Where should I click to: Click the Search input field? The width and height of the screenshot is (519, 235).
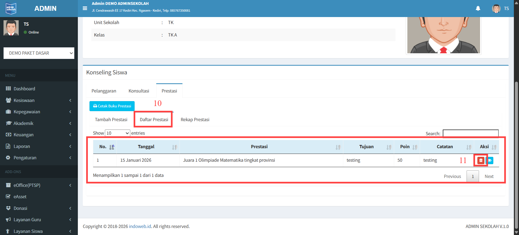[470, 134]
